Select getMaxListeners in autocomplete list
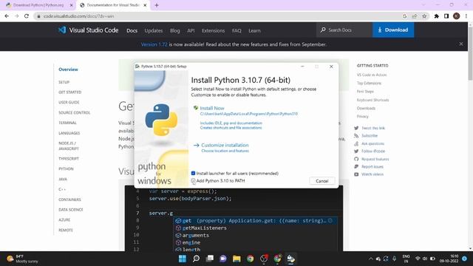 pos(204,228)
